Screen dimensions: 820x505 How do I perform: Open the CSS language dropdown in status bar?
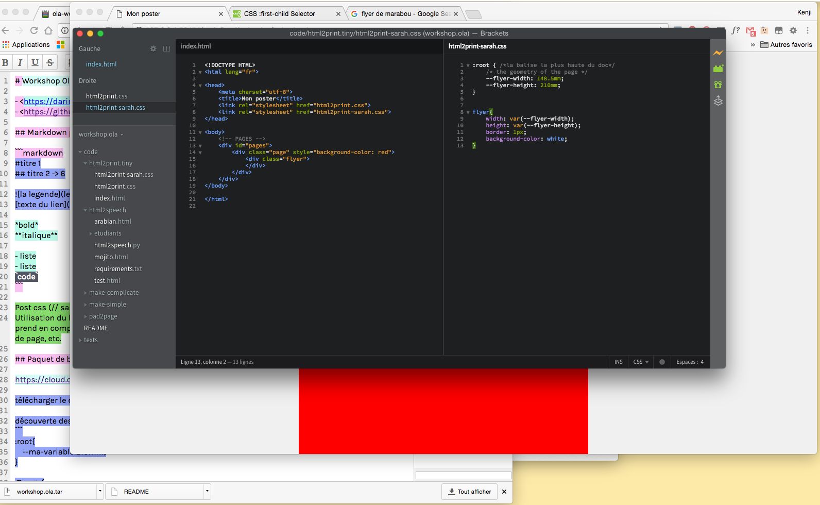pyautogui.click(x=641, y=362)
